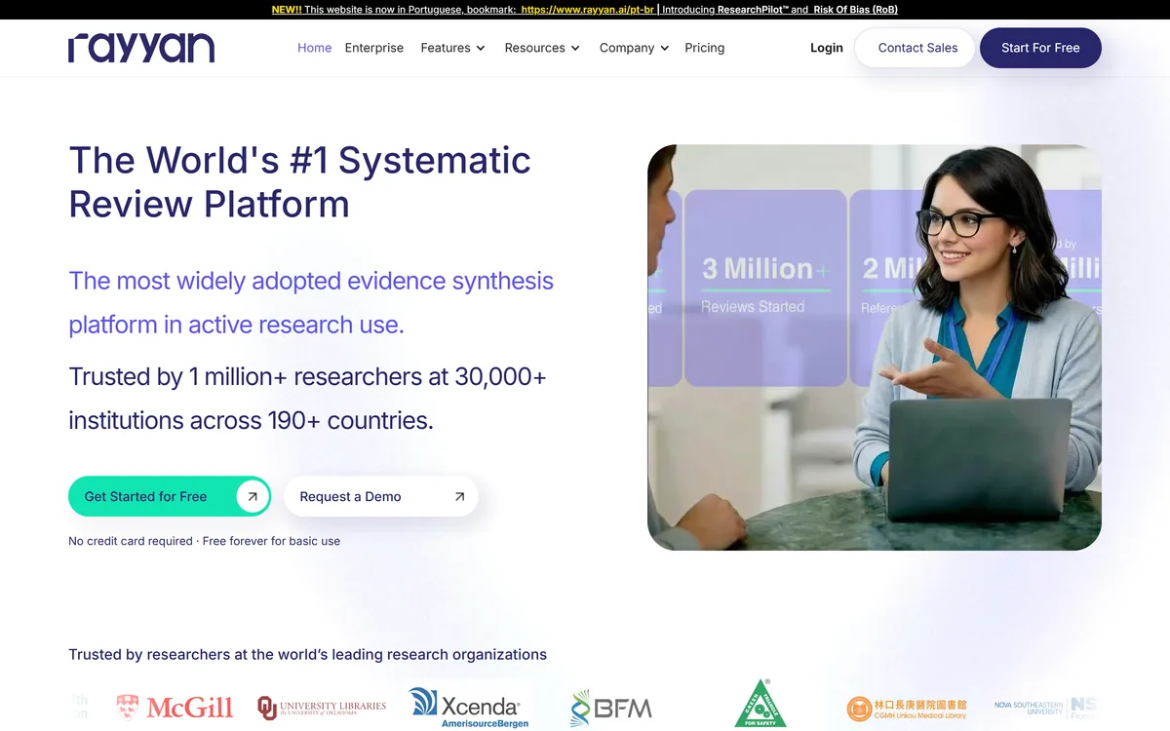Open the Portuguese site link in the banner

click(x=589, y=10)
